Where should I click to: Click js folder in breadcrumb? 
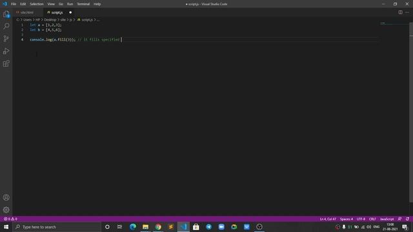point(70,20)
